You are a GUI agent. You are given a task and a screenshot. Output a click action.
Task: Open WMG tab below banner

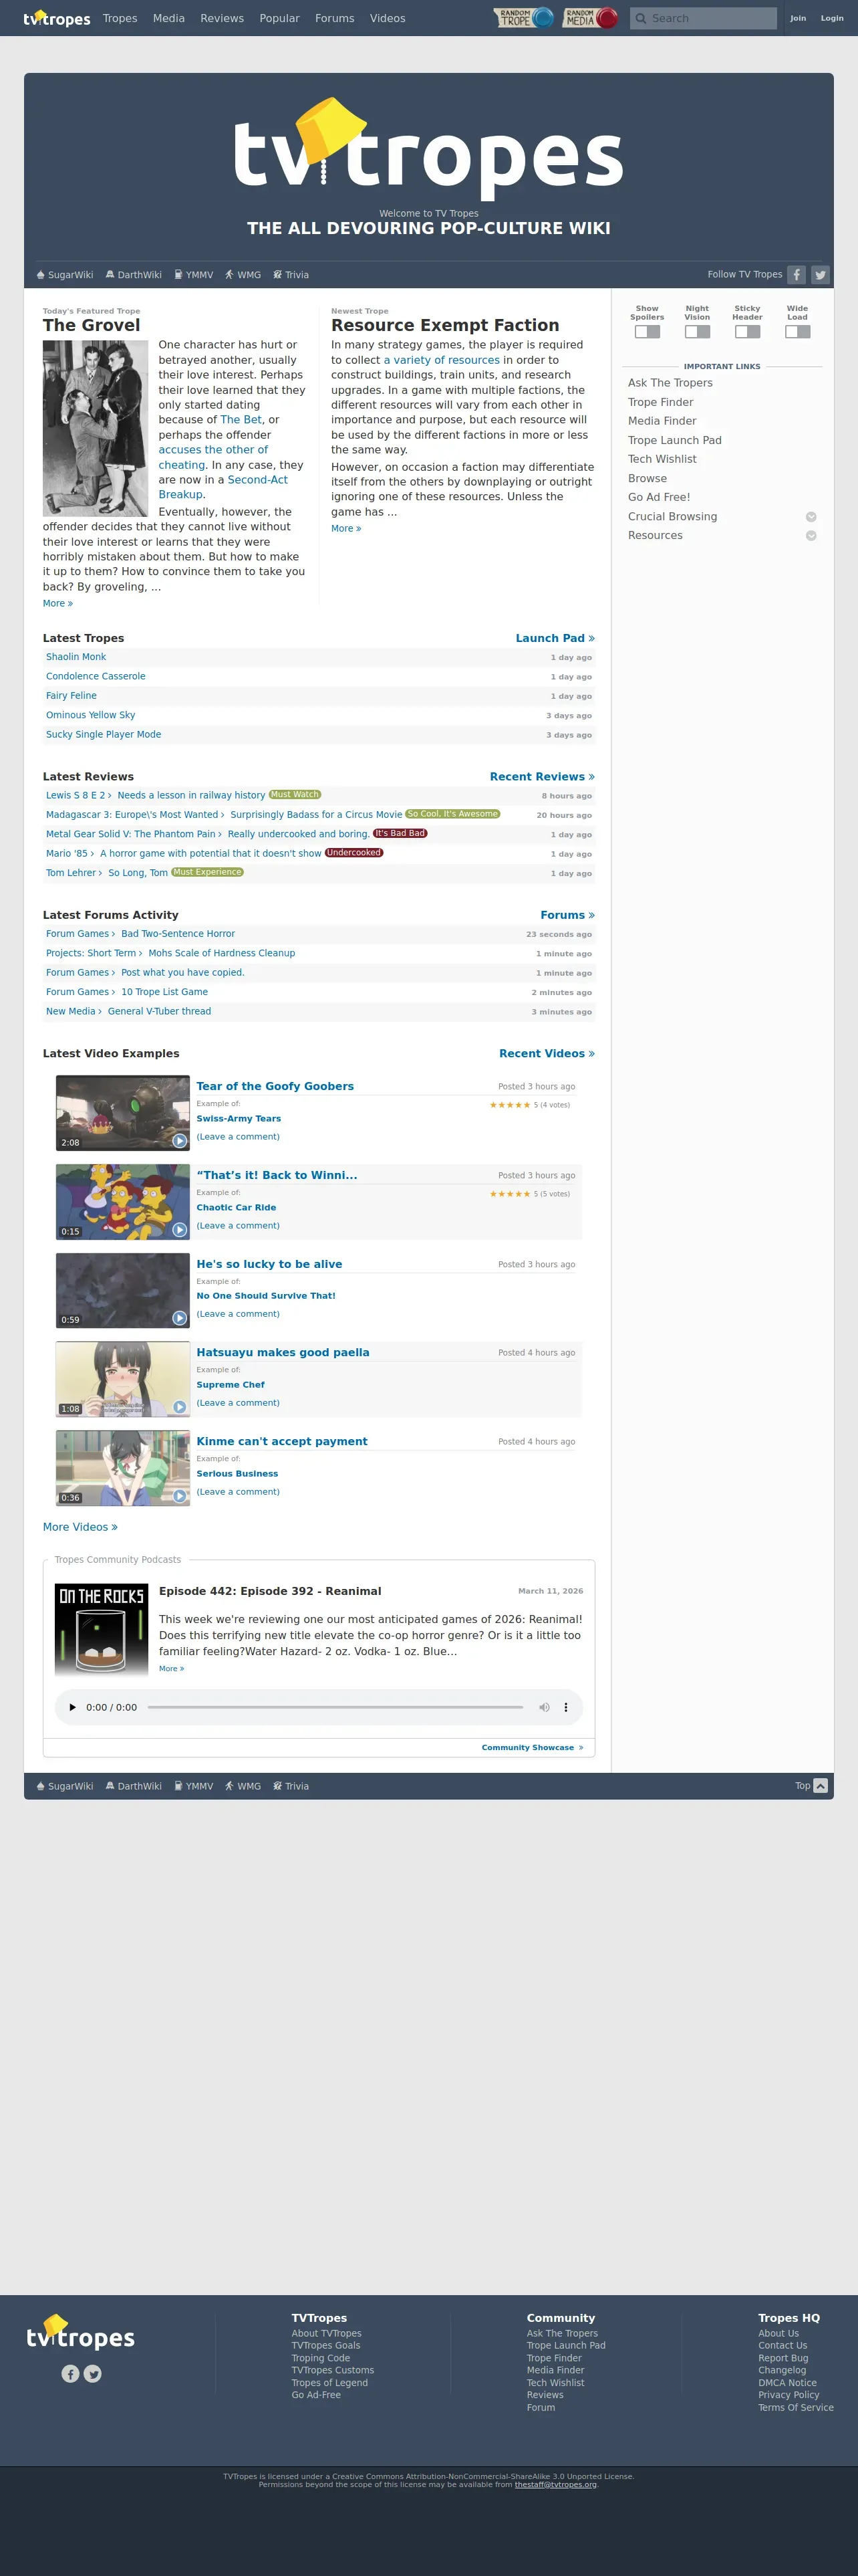tap(243, 275)
